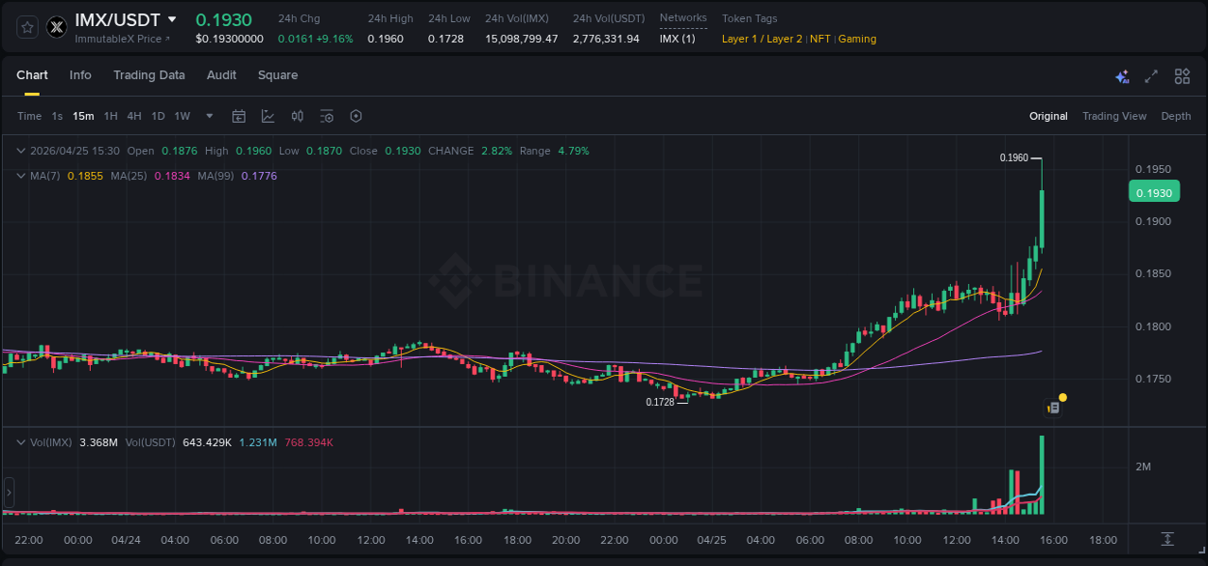
Task: Click the candlestick comparison icon
Action: [x=298, y=115]
